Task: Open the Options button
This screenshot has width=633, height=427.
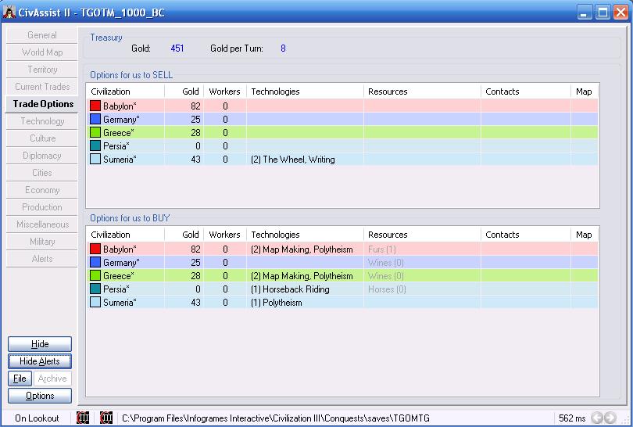Action: click(x=40, y=396)
